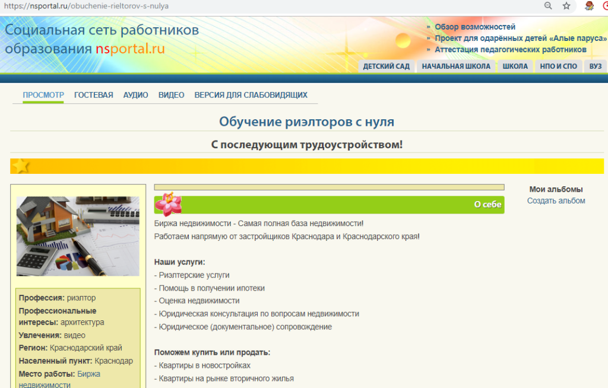This screenshot has height=388, width=608.
Task: Open the browser extension avatar icon
Action: click(590, 6)
